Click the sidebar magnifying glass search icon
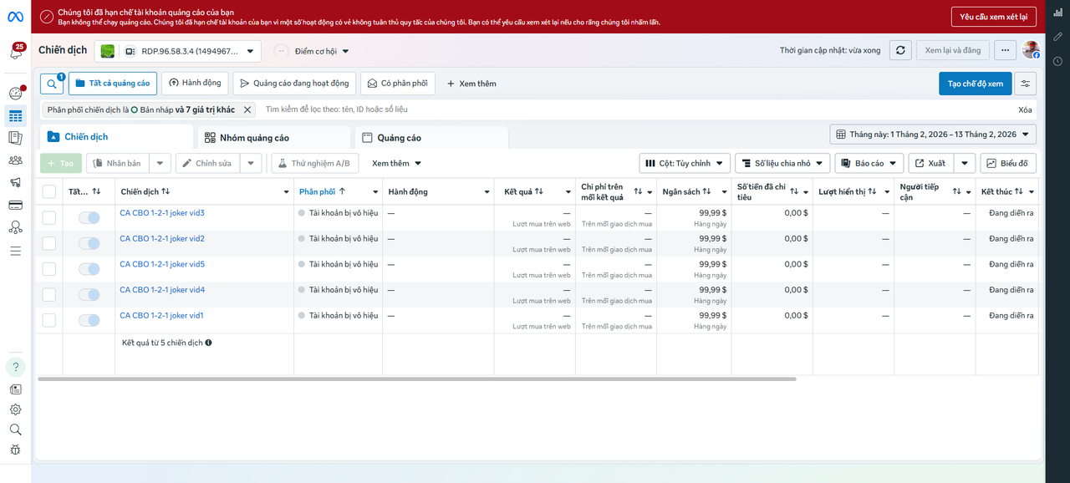The image size is (1070, 483). (15, 430)
